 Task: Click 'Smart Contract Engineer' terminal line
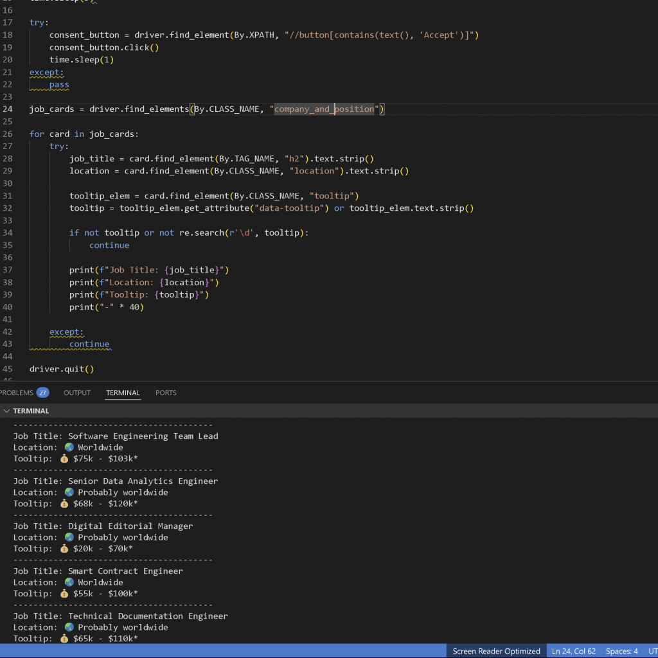click(125, 571)
